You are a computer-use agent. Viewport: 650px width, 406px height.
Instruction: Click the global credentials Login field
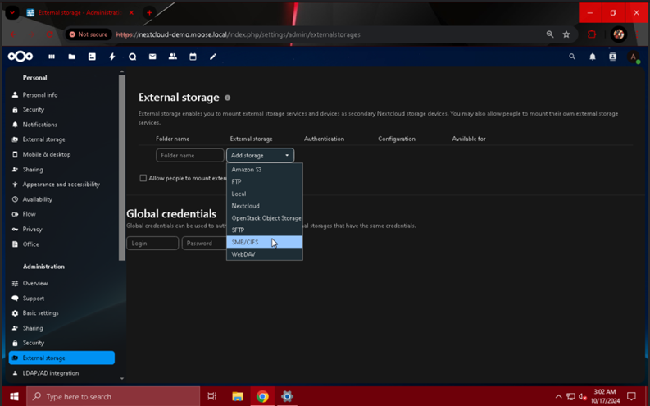click(152, 244)
